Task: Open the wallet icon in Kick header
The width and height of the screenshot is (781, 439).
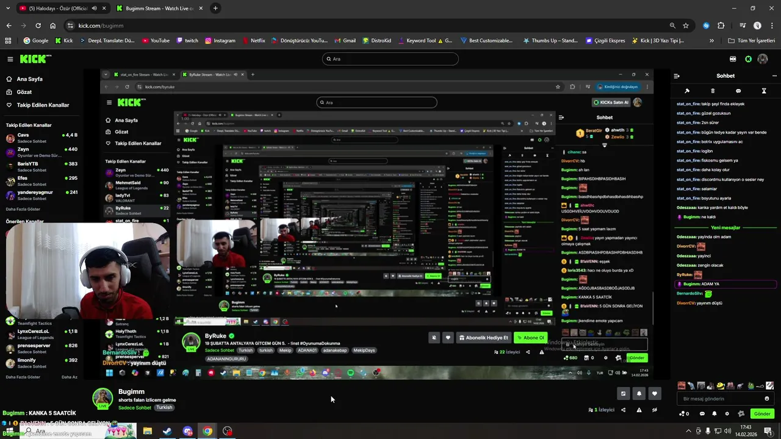Action: click(733, 59)
